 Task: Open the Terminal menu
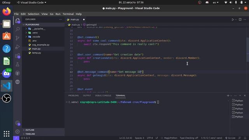click(68, 14)
